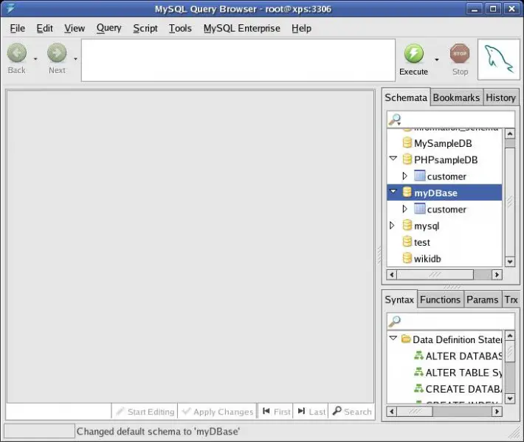This screenshot has height=442, width=524.
Task: Switch to the Bookmarks tab
Action: coord(456,97)
